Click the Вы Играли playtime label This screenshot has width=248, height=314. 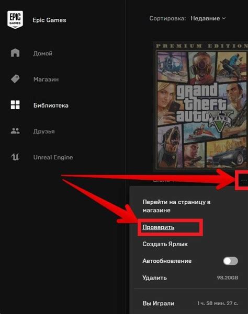[x=159, y=303]
